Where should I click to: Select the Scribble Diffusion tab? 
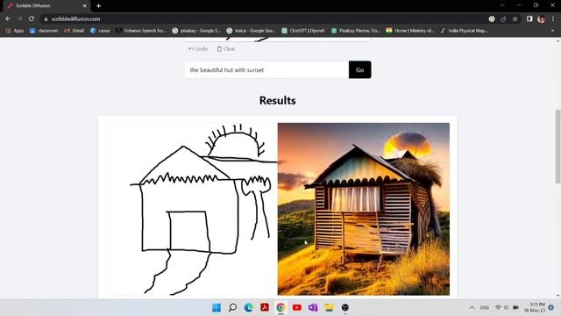coord(46,6)
